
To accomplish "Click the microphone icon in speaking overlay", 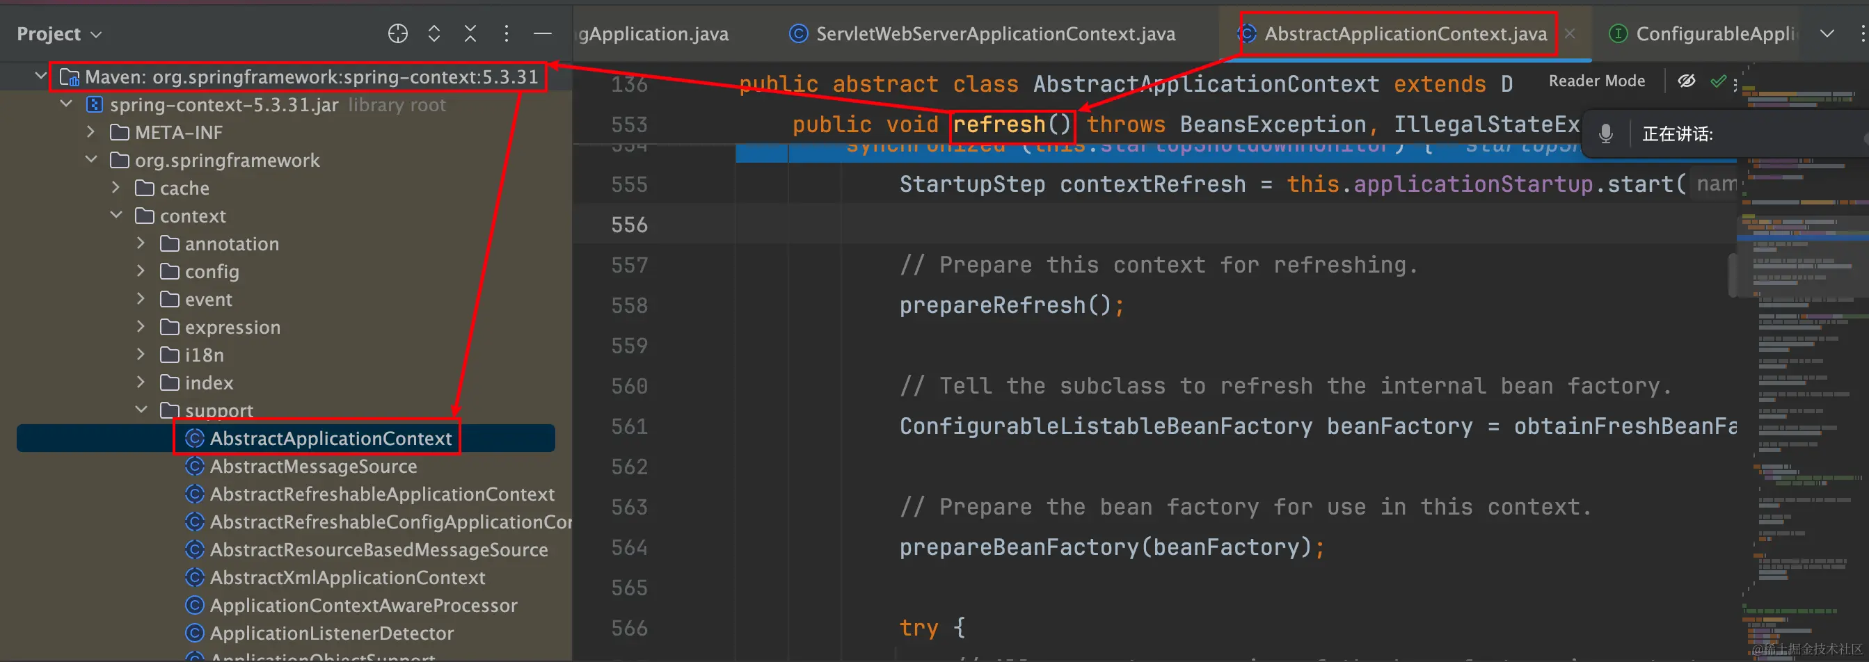I will coord(1605,134).
